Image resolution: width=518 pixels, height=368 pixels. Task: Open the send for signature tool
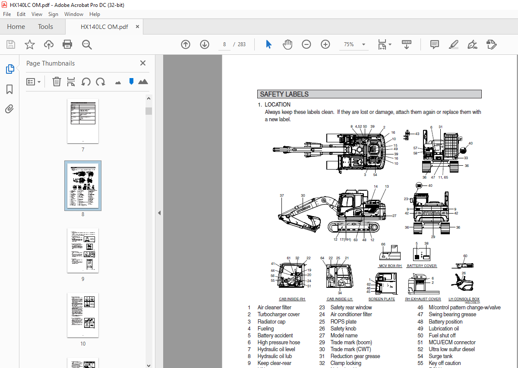[x=491, y=44]
